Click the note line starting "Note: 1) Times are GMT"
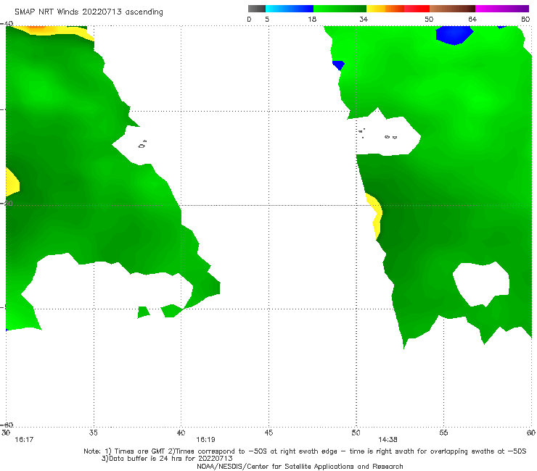 click(305, 451)
